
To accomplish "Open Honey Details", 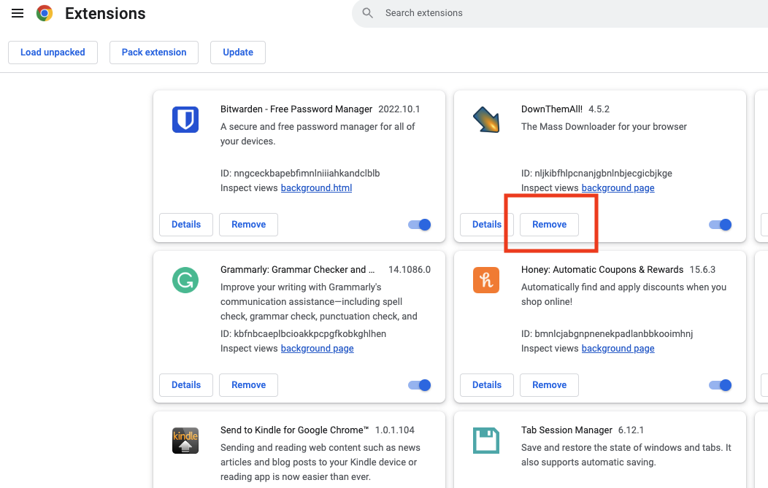I will 487,385.
